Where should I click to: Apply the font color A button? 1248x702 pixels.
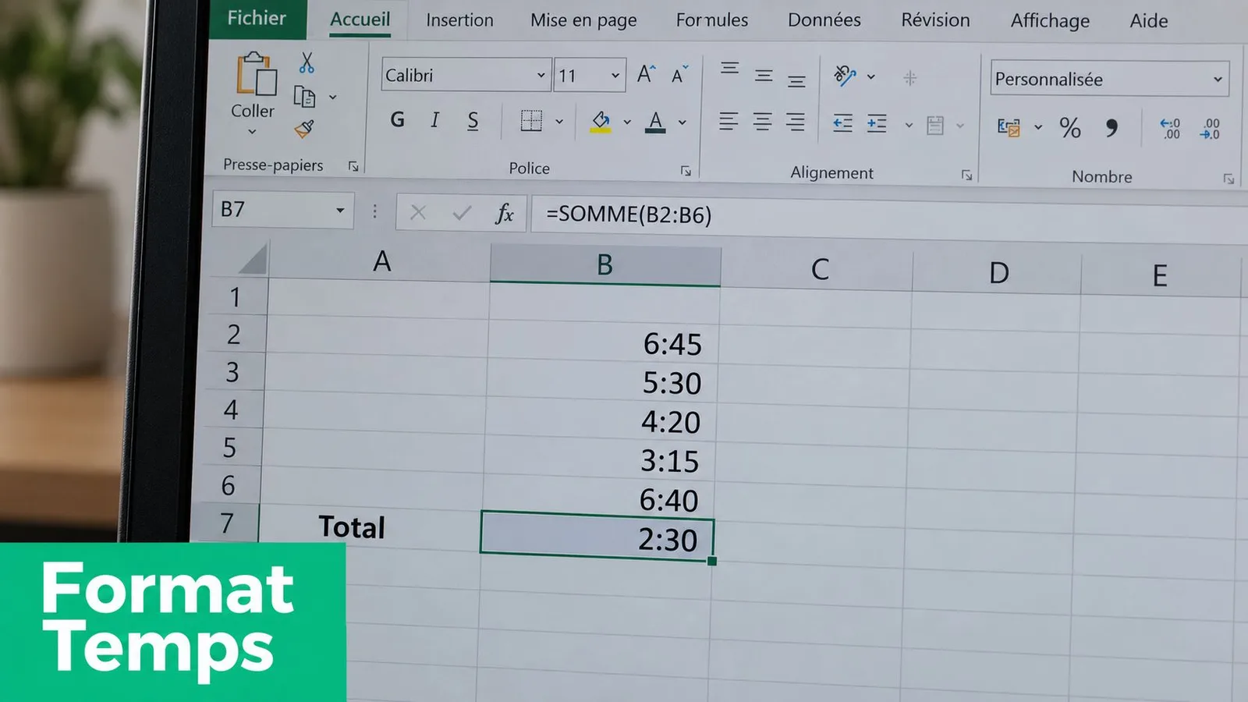click(x=656, y=122)
